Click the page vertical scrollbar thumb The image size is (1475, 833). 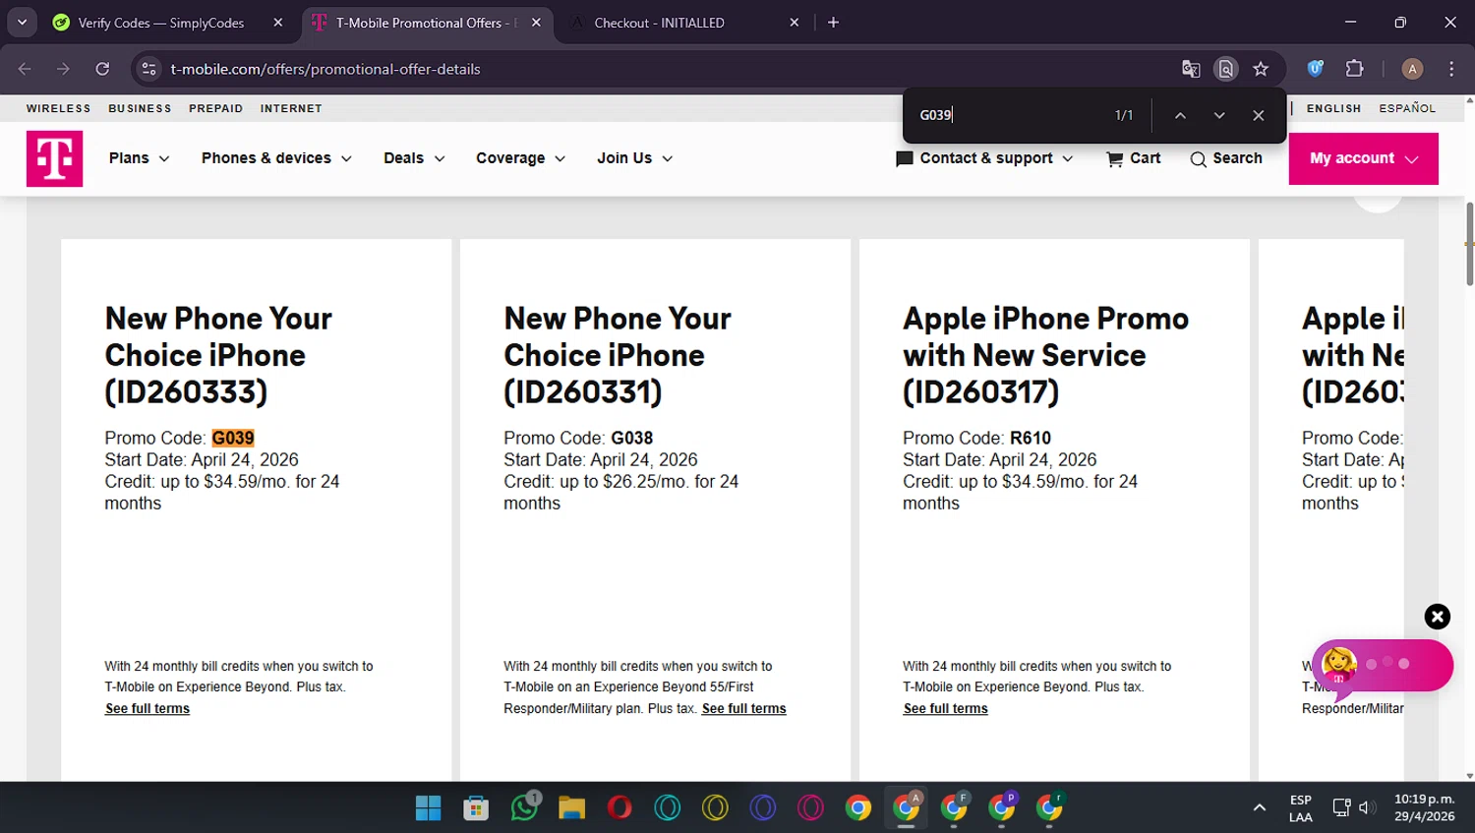point(1469,244)
